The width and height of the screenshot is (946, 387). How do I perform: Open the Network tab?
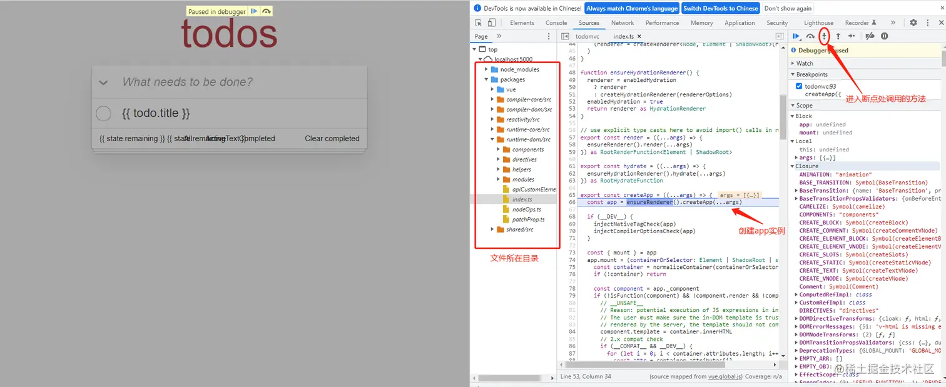[x=623, y=23]
